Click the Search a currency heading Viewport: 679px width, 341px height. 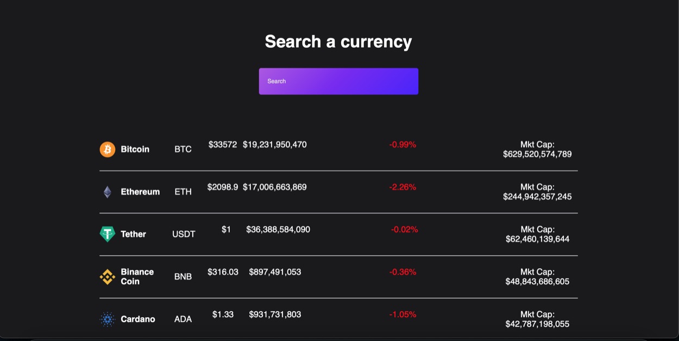pos(338,42)
